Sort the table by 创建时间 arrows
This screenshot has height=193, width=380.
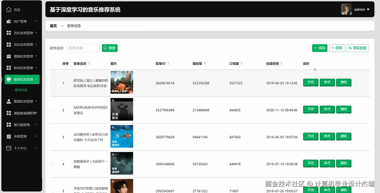click(x=282, y=63)
